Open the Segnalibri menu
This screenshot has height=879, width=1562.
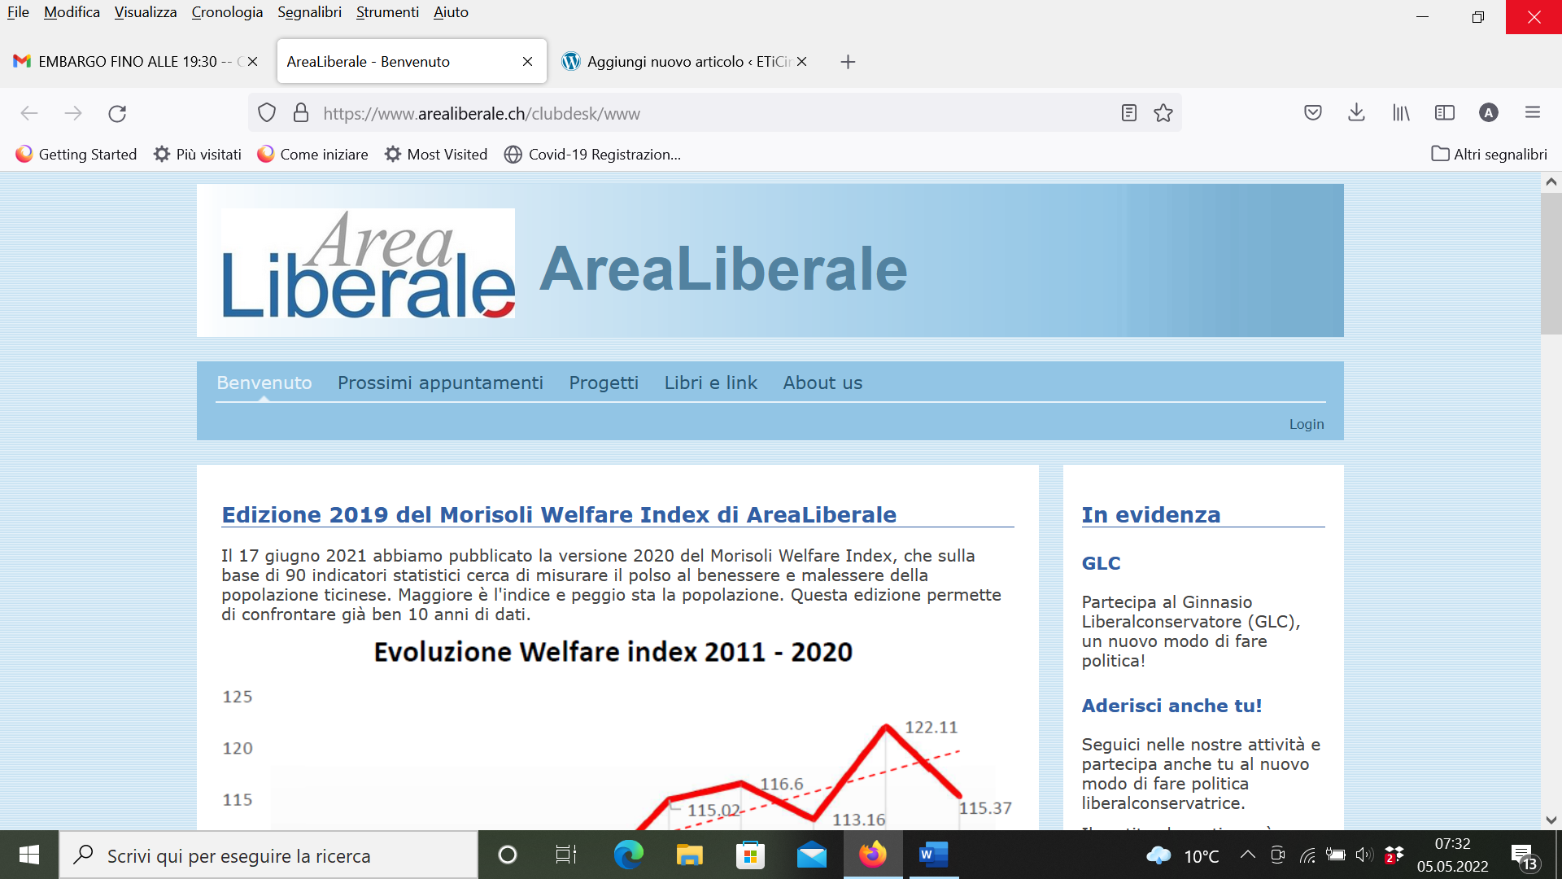(x=309, y=12)
